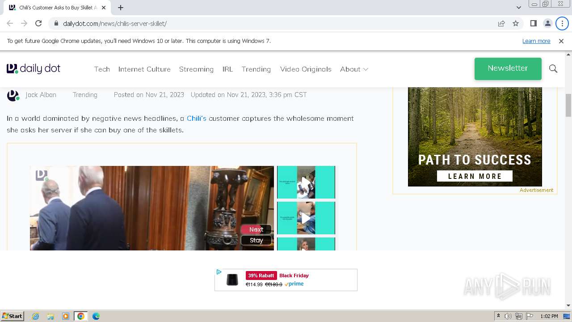This screenshot has width=572, height=322.
Task: Click the Stay button in video
Action: [x=256, y=240]
